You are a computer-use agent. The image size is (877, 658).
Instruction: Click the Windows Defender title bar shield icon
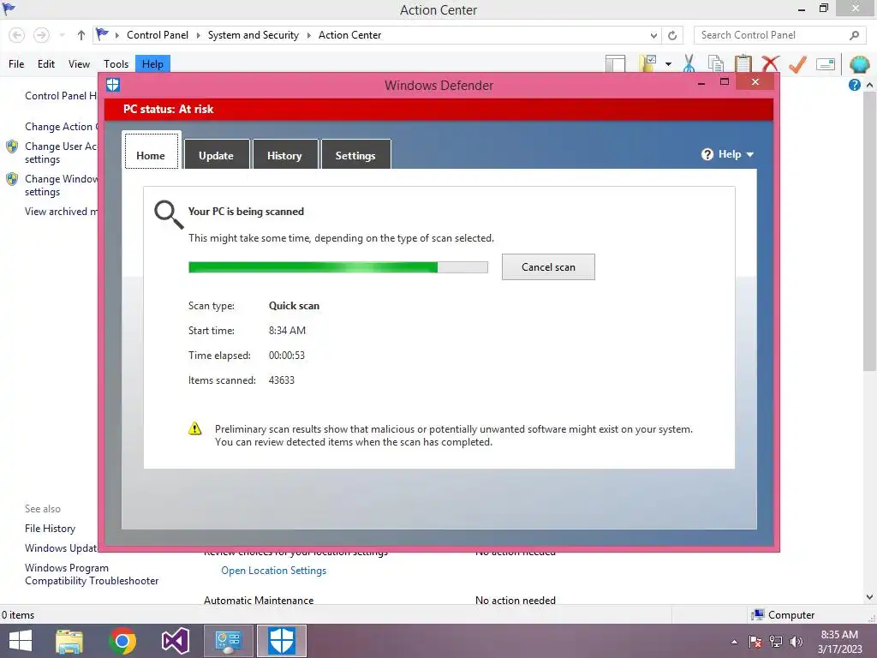click(113, 85)
